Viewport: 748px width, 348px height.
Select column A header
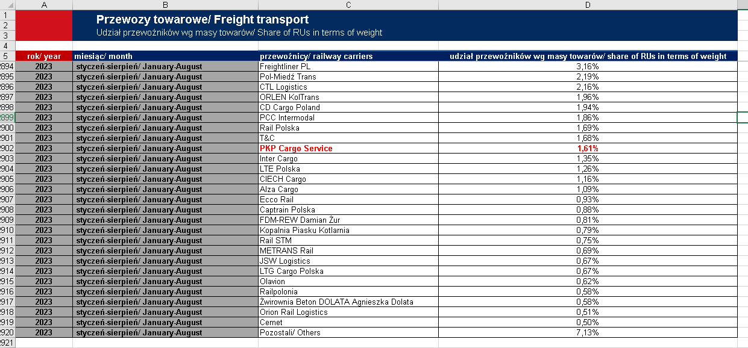click(x=43, y=5)
